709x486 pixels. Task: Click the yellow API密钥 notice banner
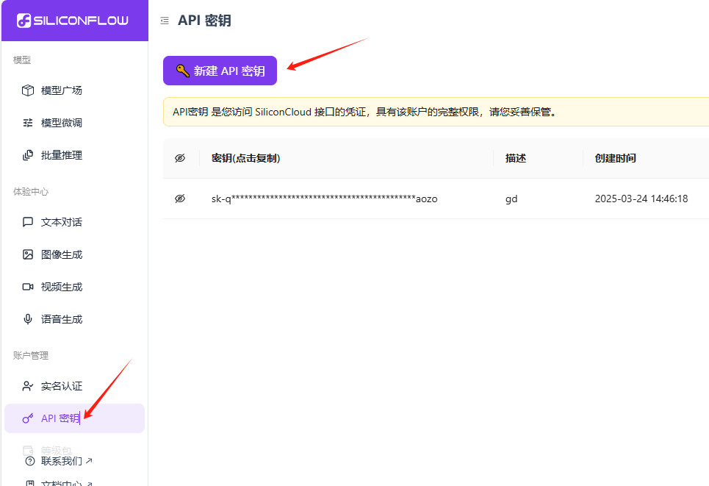click(436, 112)
